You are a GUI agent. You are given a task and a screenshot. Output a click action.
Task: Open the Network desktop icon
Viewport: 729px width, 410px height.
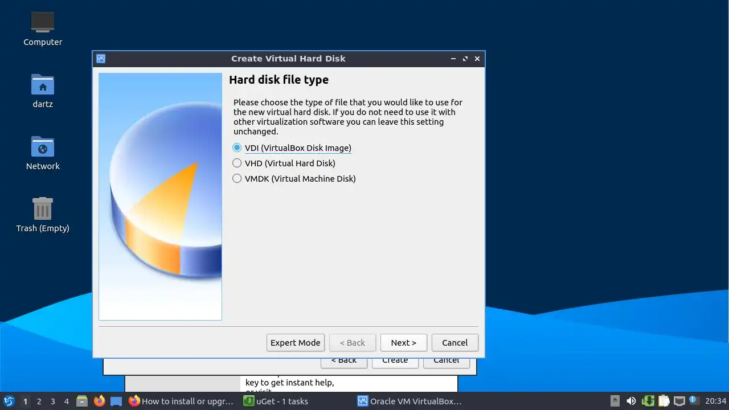(43, 153)
